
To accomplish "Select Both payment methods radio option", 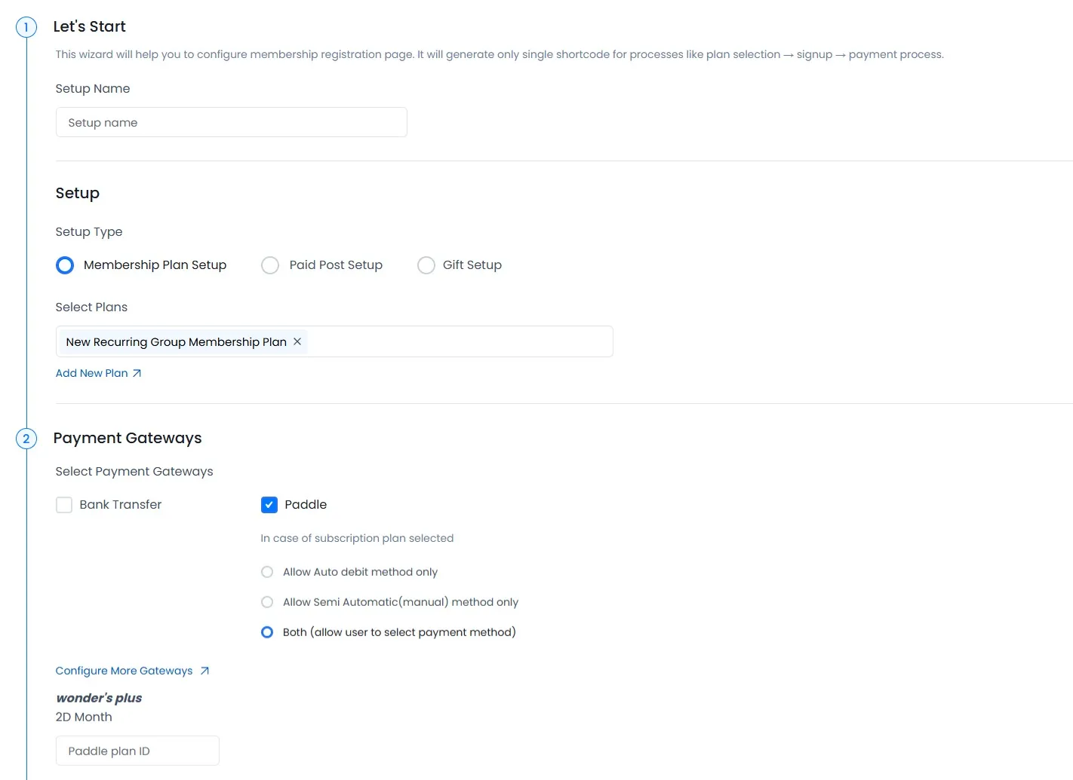I will (267, 632).
